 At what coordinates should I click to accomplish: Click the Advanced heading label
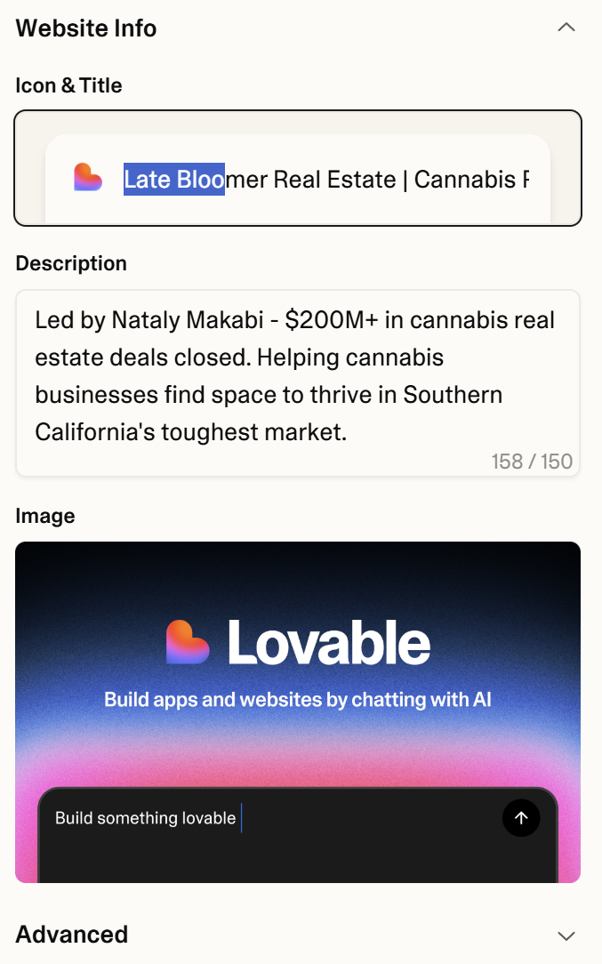tap(72, 935)
